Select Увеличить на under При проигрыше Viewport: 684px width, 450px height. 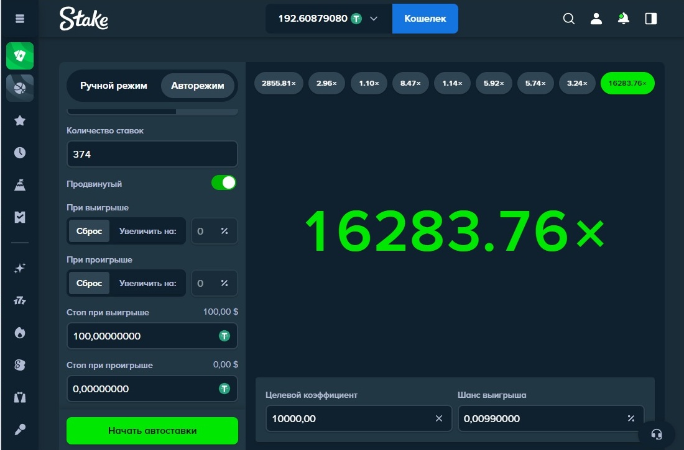tap(148, 283)
